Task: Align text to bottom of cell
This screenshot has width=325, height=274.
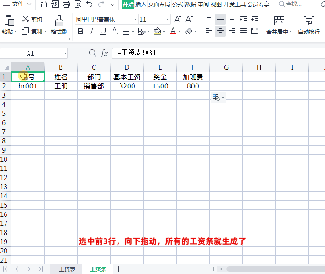Action: click(x=232, y=19)
